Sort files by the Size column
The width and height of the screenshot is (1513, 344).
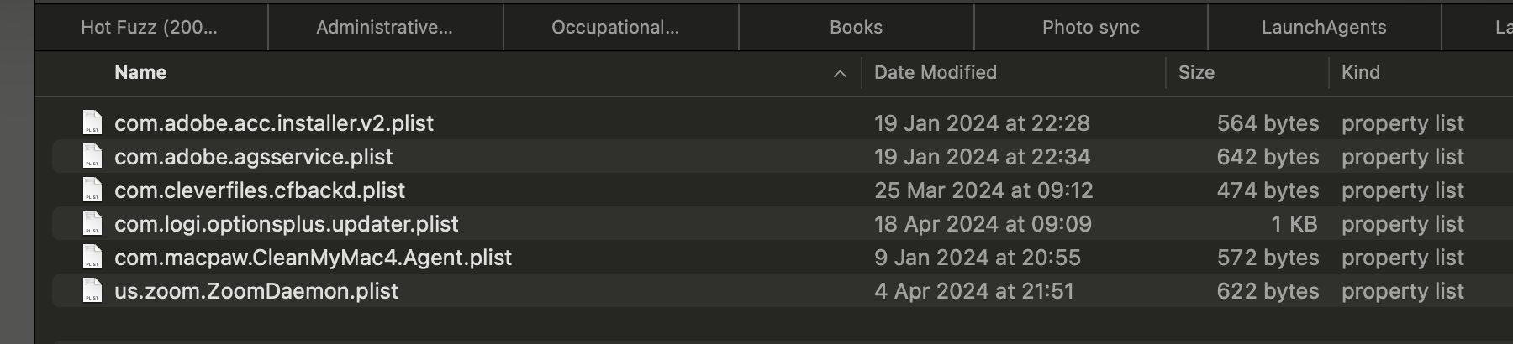tap(1196, 73)
